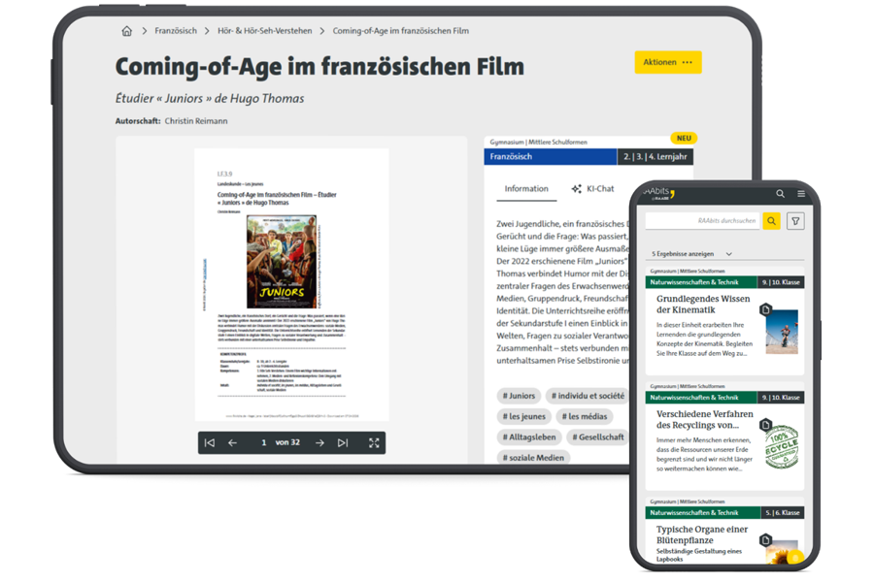The image size is (874, 582).
Task: Open the Aktionen dropdown menu
Action: click(668, 62)
